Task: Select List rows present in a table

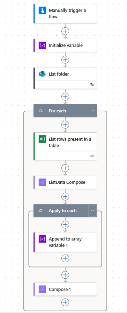Action: pos(65,146)
